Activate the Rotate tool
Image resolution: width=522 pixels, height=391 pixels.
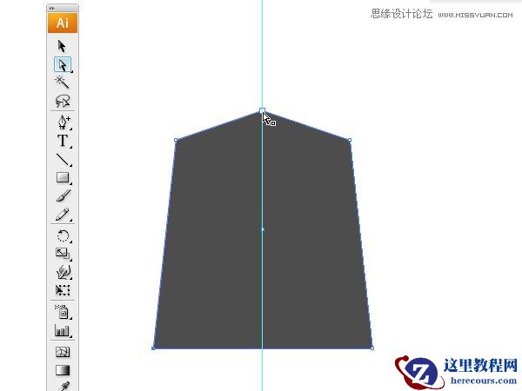[63, 235]
